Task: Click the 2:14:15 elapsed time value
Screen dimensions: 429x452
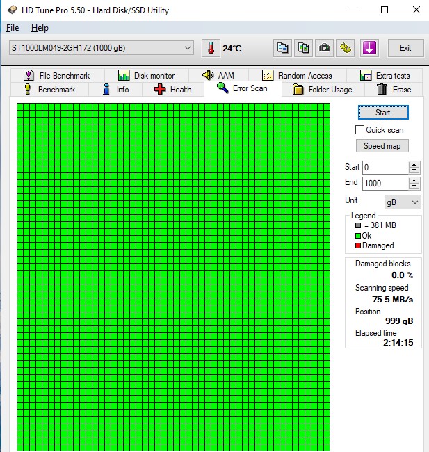Action: click(x=398, y=342)
